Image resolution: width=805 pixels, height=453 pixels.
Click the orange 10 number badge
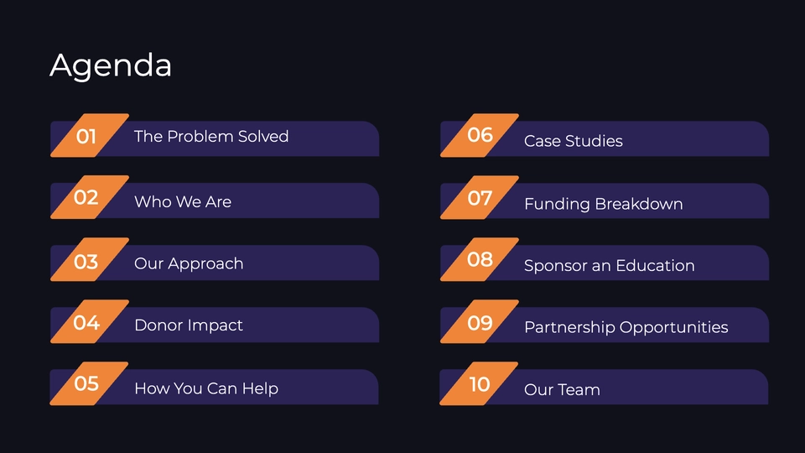tap(479, 383)
